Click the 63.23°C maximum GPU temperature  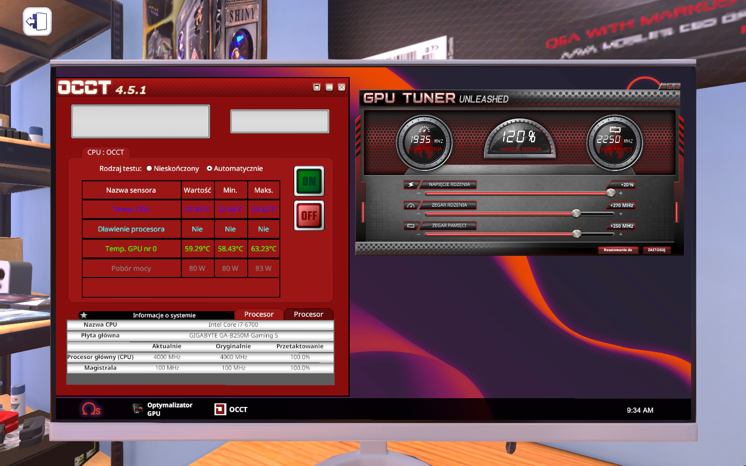click(264, 249)
